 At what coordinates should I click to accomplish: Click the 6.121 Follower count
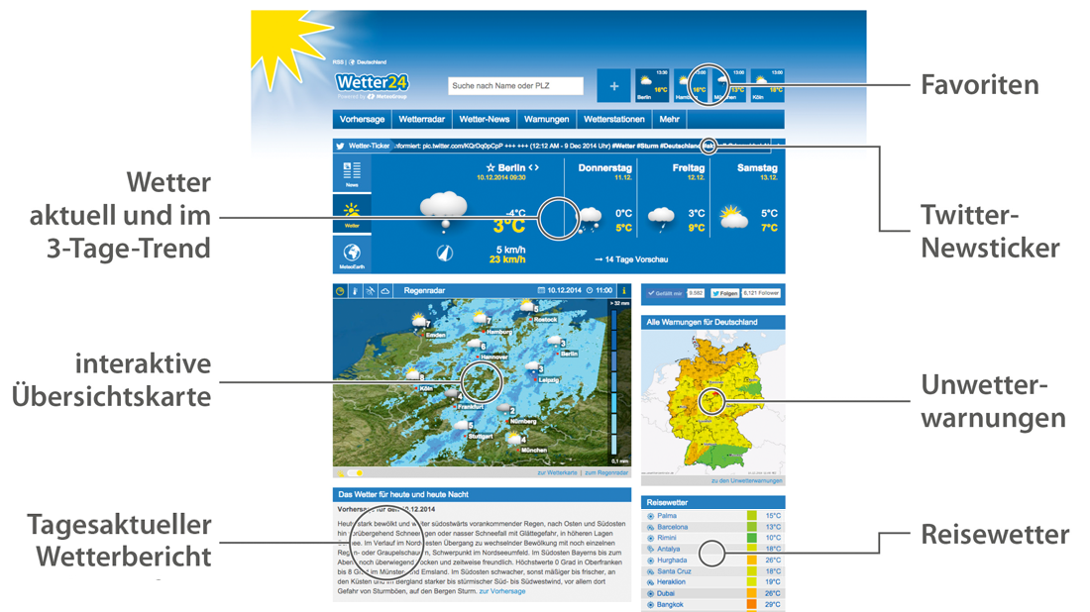pos(761,293)
